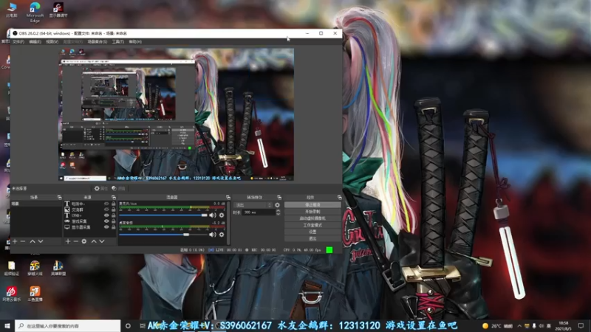Open microphone channel settings gear in the mixer

click(x=222, y=215)
